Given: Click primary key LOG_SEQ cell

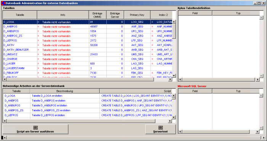Looking at the screenshot, I should tap(137, 22).
